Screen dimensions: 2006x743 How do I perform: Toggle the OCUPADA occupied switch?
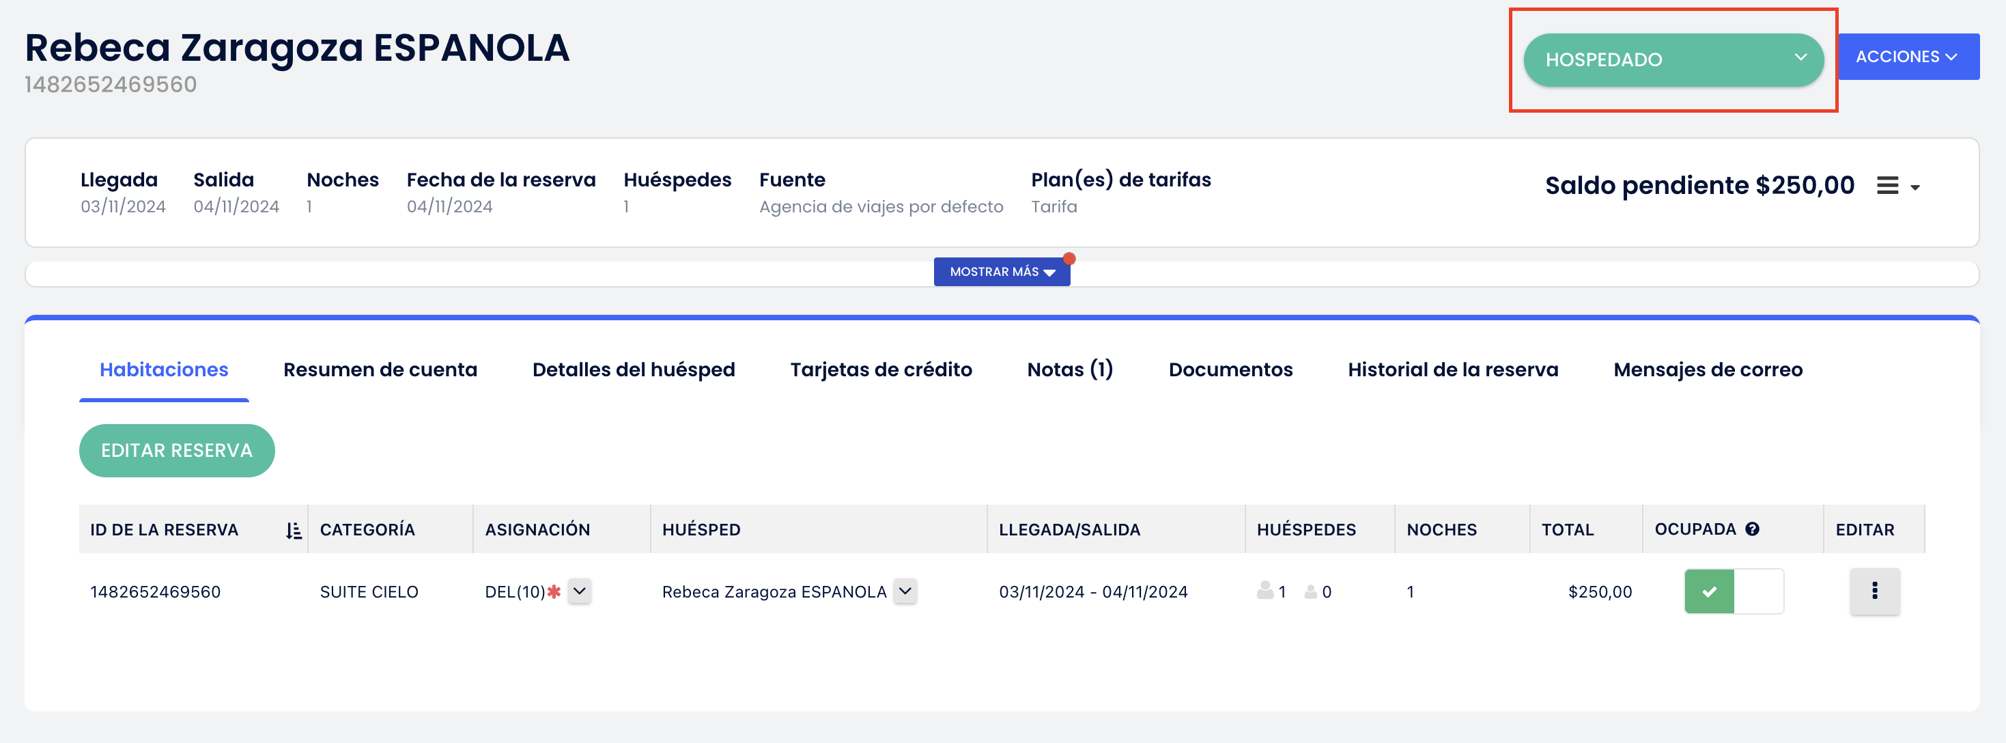[1734, 591]
